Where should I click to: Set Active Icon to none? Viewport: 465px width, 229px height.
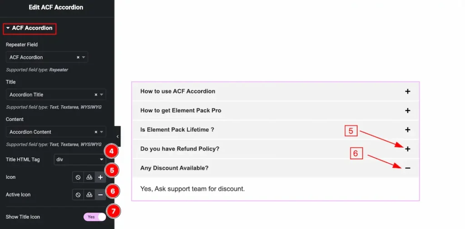click(x=78, y=195)
